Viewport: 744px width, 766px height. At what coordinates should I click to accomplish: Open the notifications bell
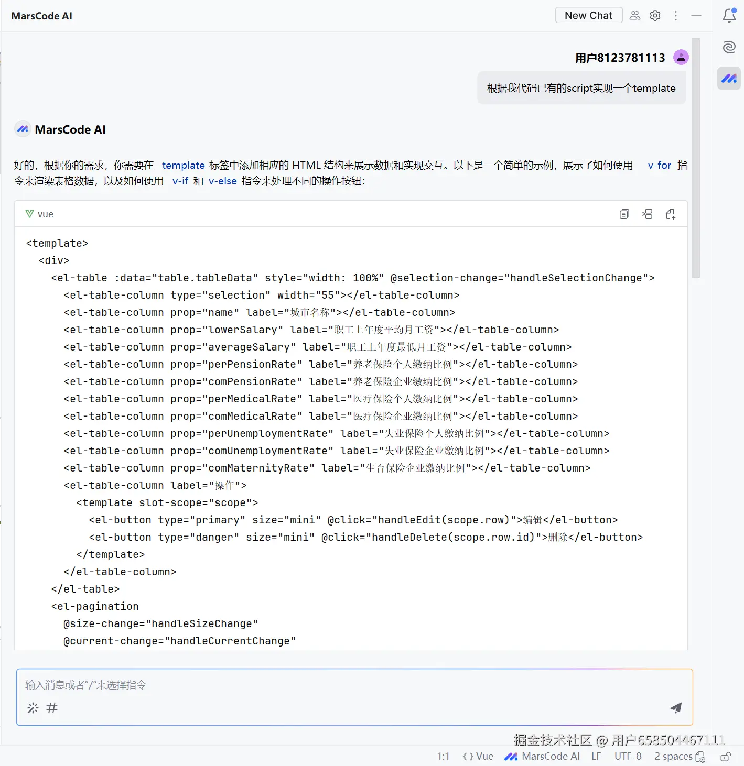(729, 15)
